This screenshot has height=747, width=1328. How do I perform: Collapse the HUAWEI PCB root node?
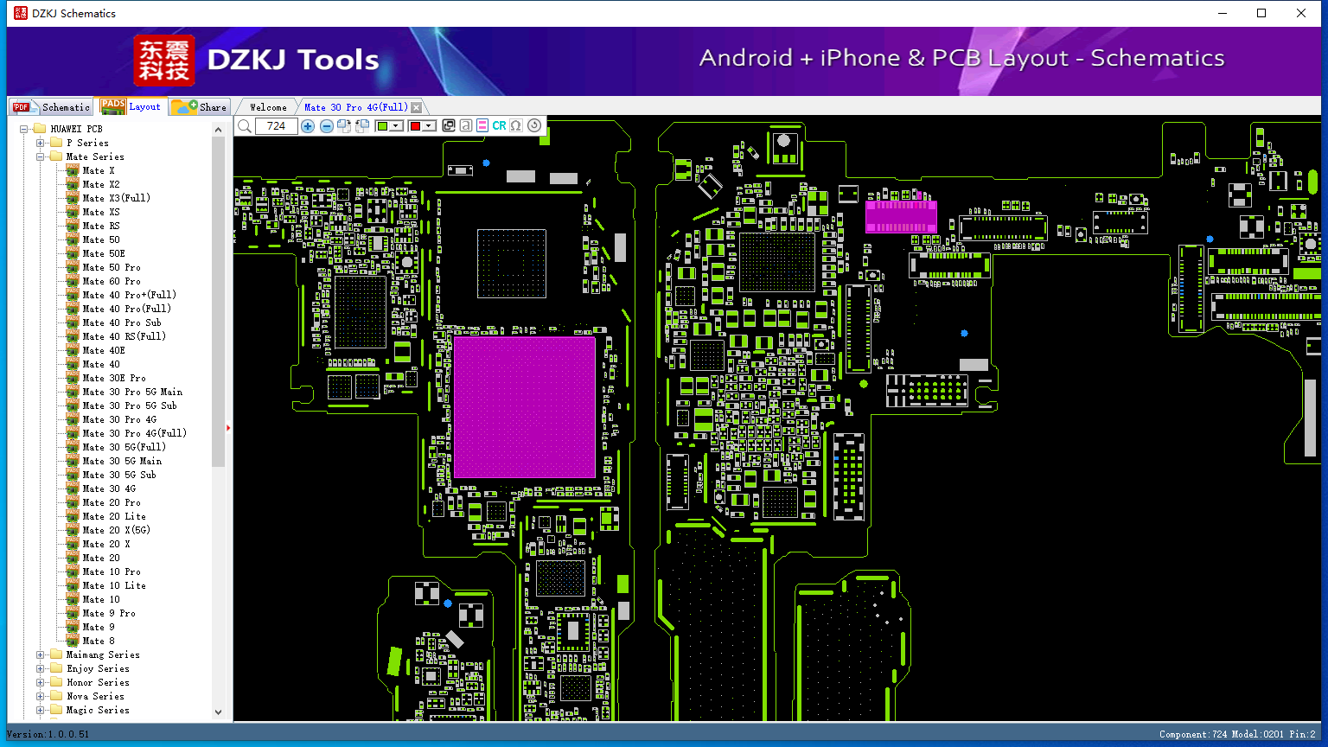coord(24,130)
